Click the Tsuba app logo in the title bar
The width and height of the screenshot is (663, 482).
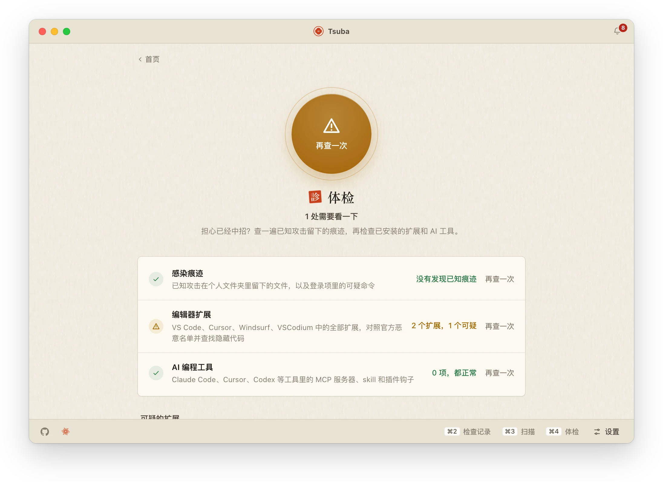318,31
